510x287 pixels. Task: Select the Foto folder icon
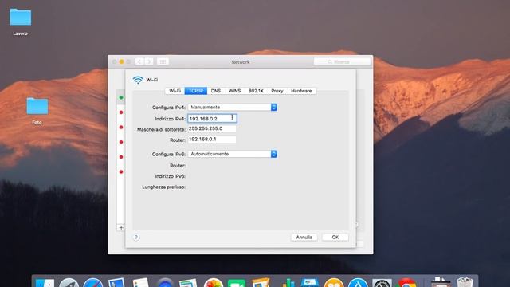click(37, 106)
